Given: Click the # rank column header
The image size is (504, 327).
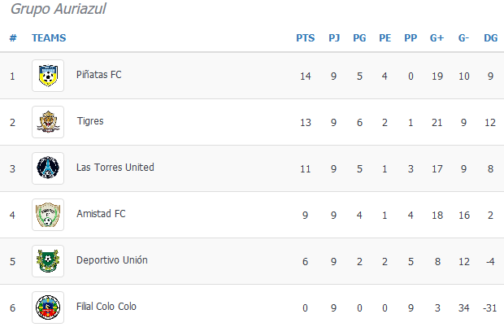Looking at the screenshot, I should point(13,38).
